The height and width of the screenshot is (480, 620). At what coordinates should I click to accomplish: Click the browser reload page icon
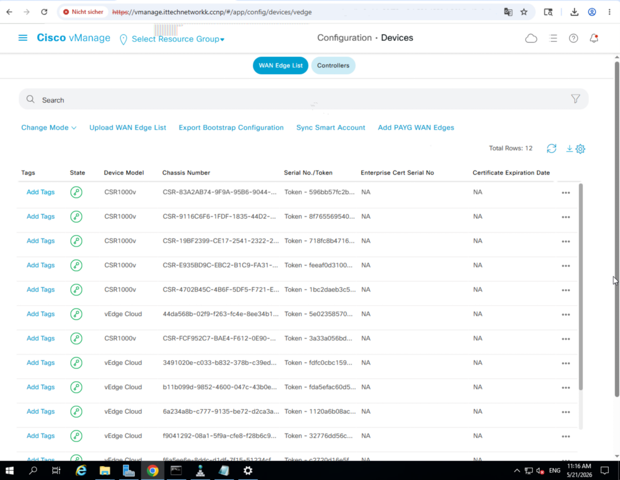tap(44, 12)
